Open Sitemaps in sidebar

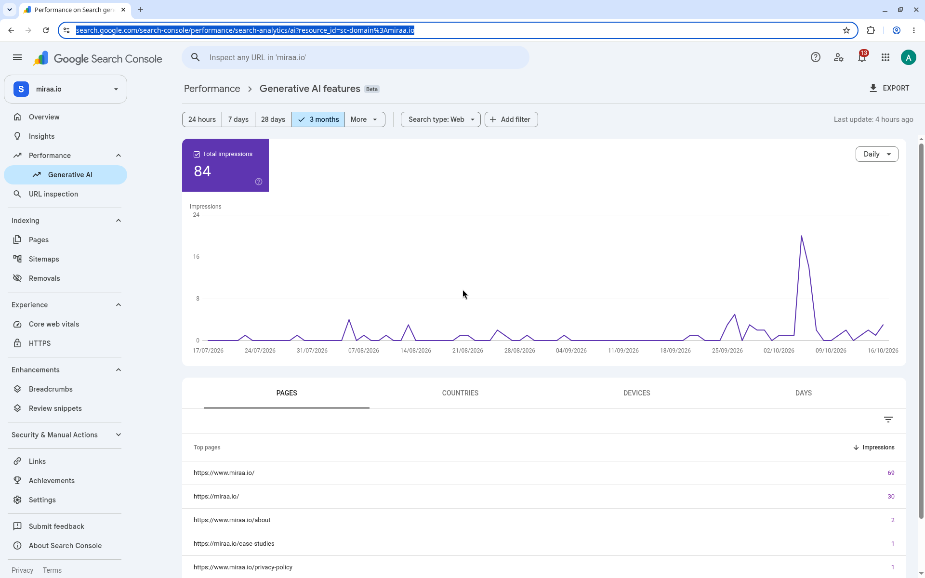click(x=66, y=259)
